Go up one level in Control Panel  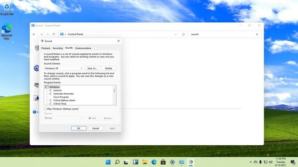(54, 34)
